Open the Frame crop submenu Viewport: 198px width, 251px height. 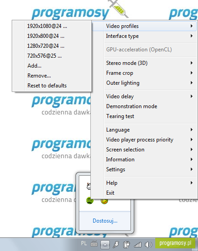click(144, 73)
